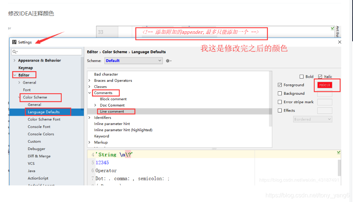Image resolution: width=353 pixels, height=202 pixels.
Task: Click the green checkmark icon in top editor
Action: [x=332, y=28]
